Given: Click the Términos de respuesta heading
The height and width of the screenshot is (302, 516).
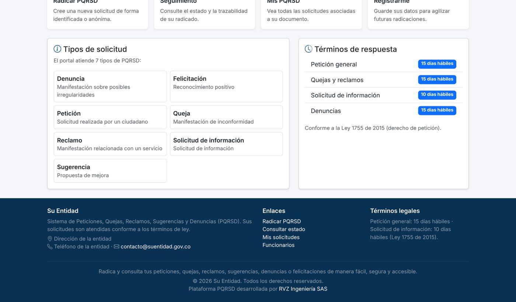Looking at the screenshot, I should [x=356, y=49].
